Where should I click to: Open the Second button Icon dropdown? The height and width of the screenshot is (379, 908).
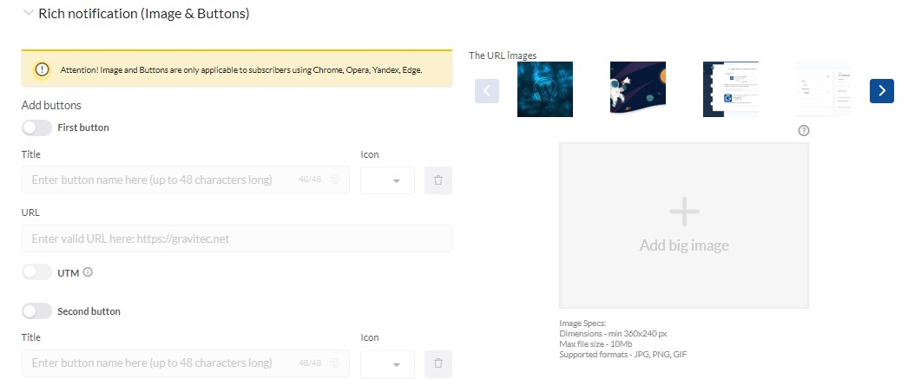click(387, 364)
